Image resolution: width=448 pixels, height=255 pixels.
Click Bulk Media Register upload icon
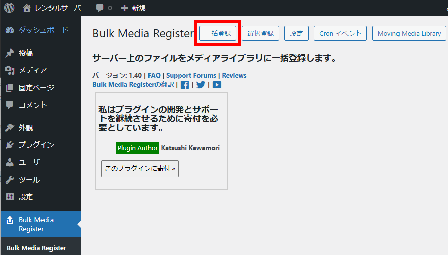point(10,220)
